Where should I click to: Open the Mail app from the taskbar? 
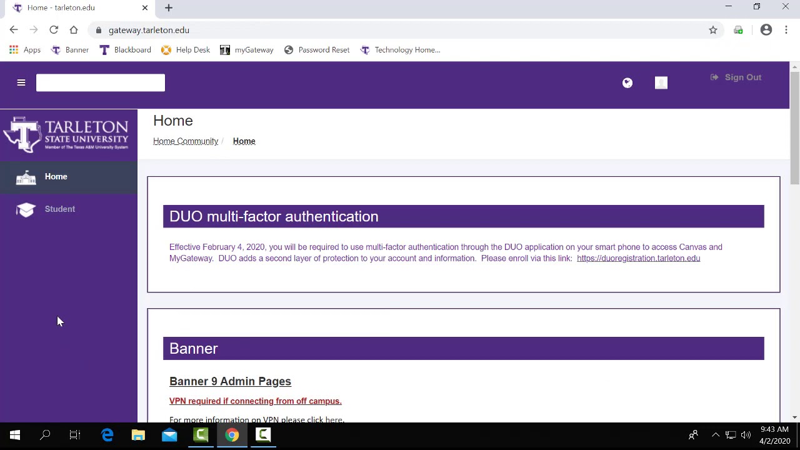coord(169,435)
